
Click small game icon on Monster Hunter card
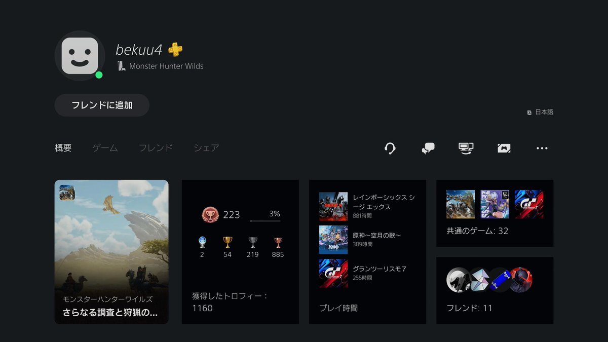(x=67, y=193)
